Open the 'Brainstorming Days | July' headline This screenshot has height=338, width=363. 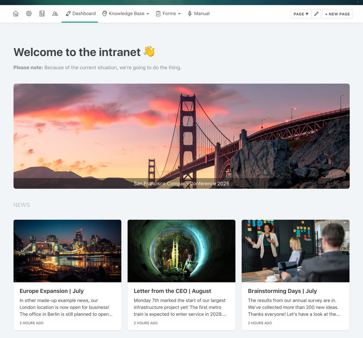(x=282, y=291)
